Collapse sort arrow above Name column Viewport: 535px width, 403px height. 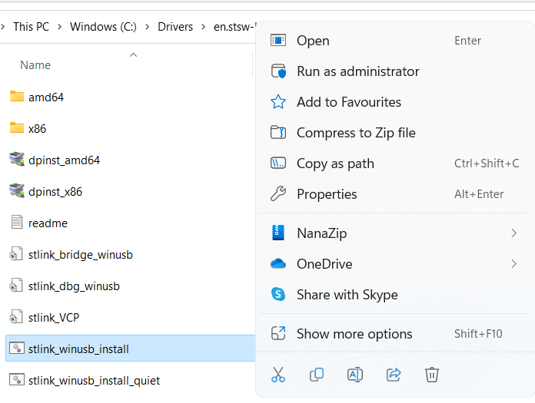133,55
